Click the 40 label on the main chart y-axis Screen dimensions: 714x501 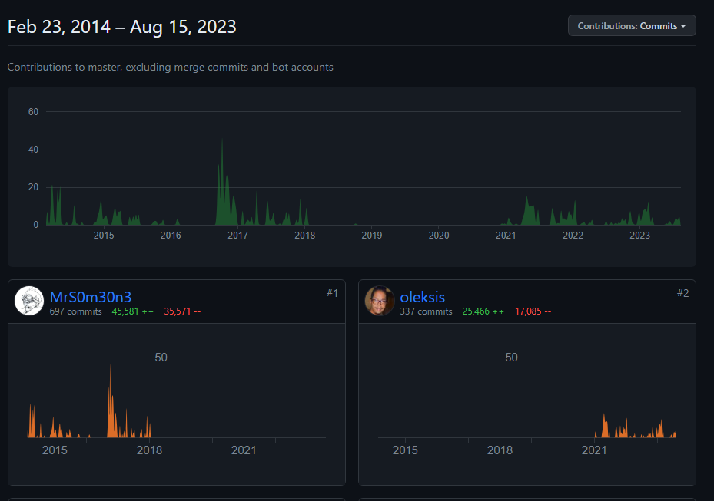(x=33, y=150)
